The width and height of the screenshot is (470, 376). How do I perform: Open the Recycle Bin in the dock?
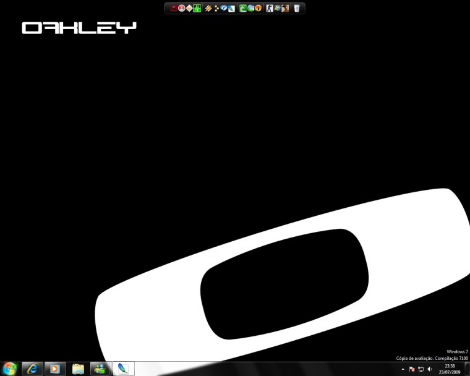pos(297,8)
